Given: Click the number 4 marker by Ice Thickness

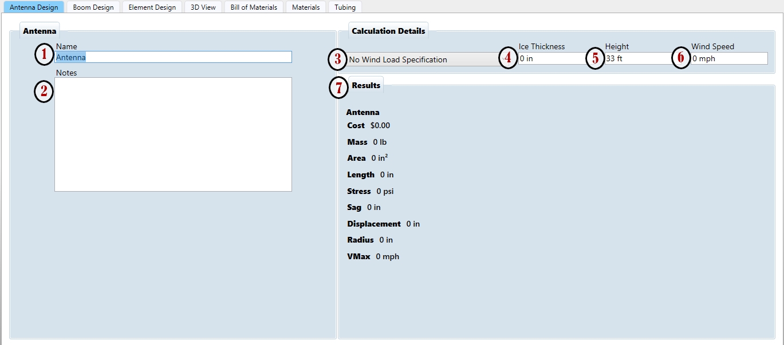Looking at the screenshot, I should tap(507, 58).
